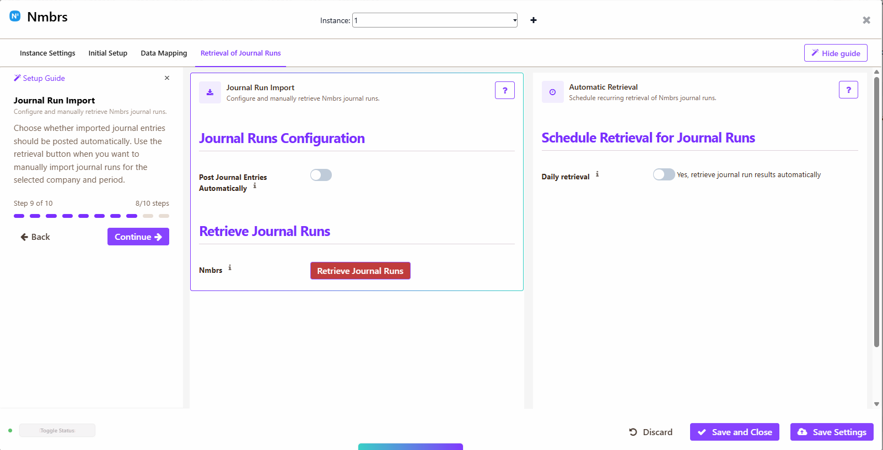Show info icon next to Nmbrs

click(230, 268)
